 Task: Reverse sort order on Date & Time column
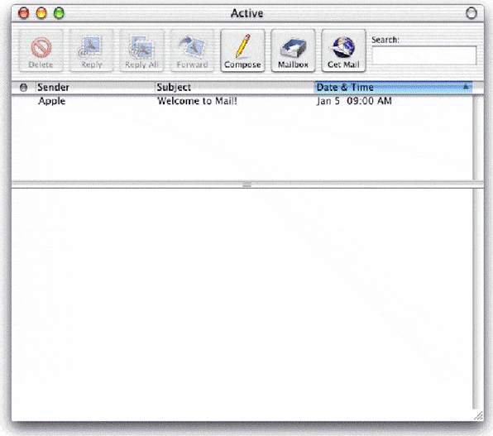tap(394, 87)
